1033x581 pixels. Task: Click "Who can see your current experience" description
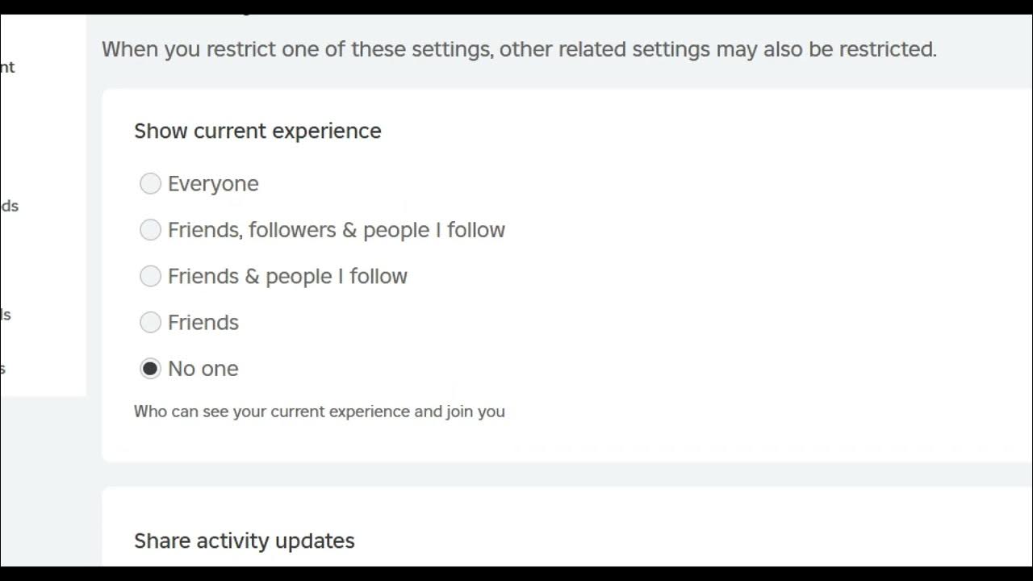(319, 412)
